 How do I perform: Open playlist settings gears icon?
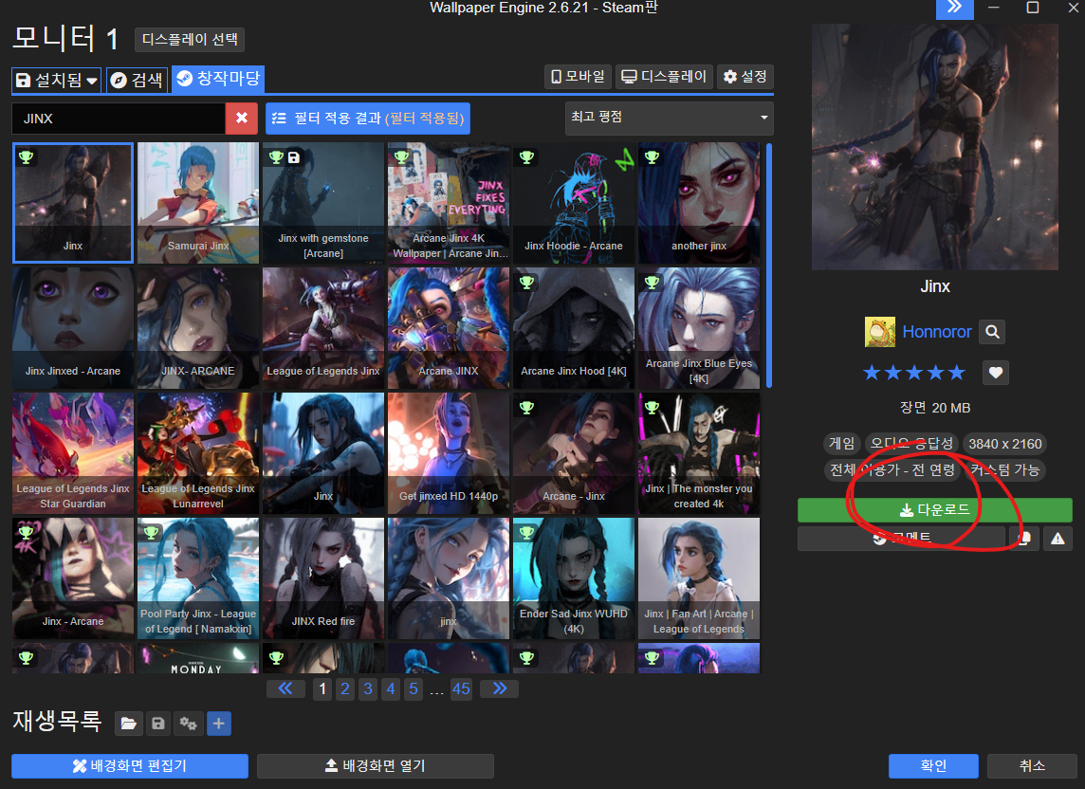188,724
